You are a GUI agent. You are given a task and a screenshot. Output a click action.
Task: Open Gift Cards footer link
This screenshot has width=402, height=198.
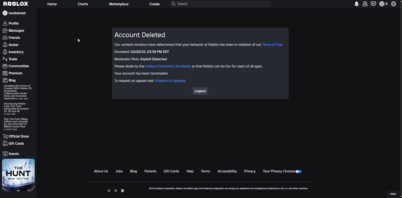pos(171,171)
